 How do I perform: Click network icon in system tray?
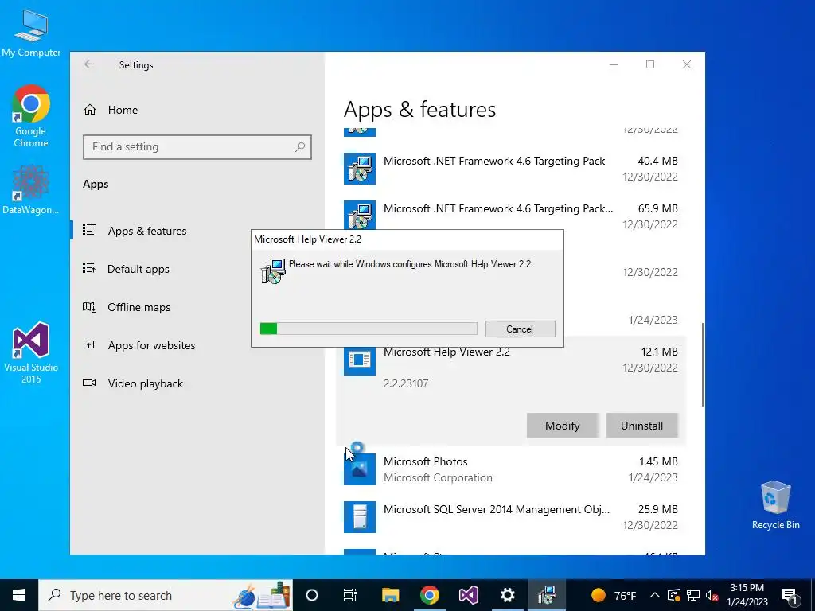[693, 595]
